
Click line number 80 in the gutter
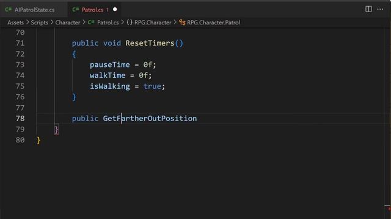tap(20, 140)
